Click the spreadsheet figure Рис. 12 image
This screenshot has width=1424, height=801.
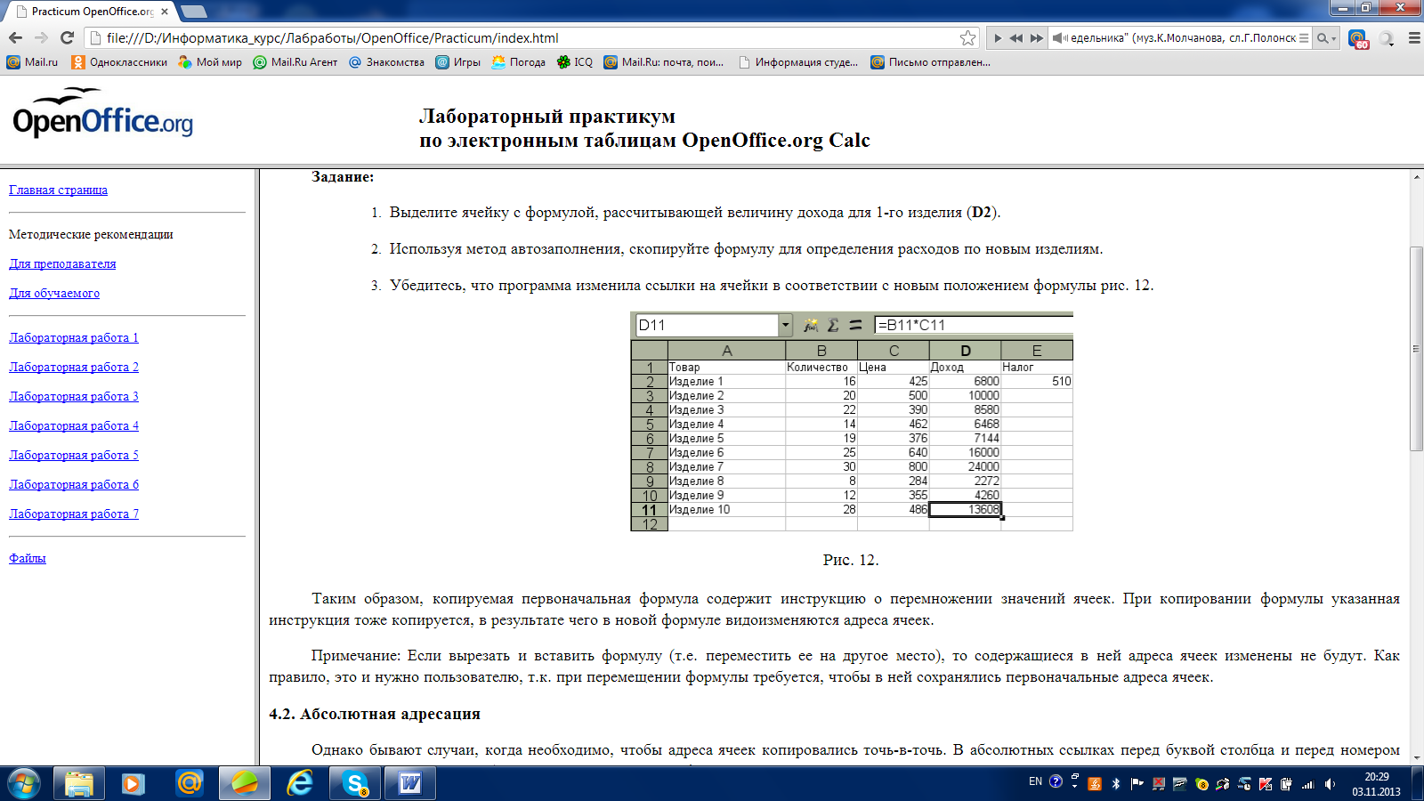(x=852, y=421)
